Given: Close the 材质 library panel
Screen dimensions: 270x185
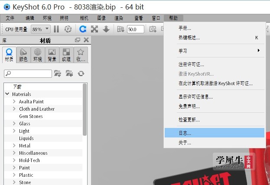Looking at the screenshot, I should 86,40.
